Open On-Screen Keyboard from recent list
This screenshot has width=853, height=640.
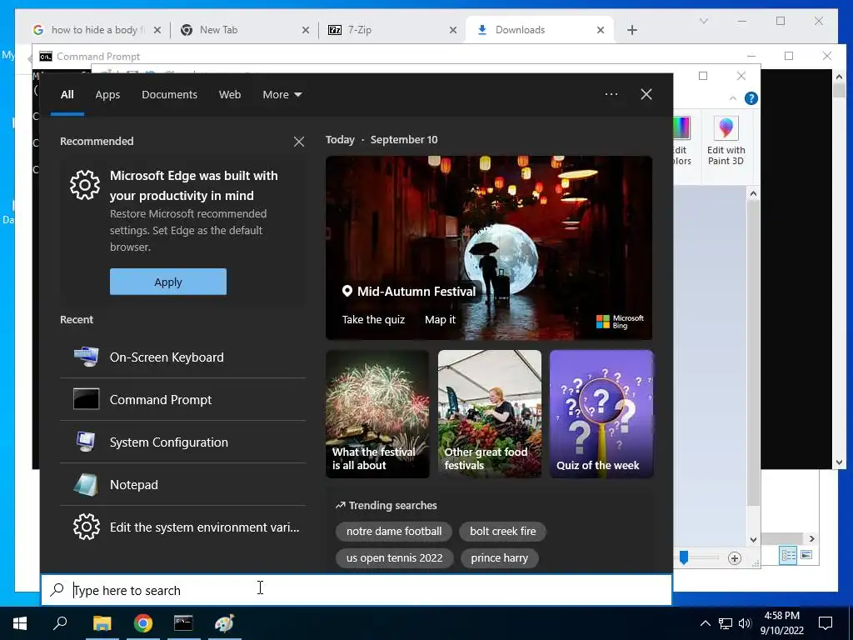point(182,357)
